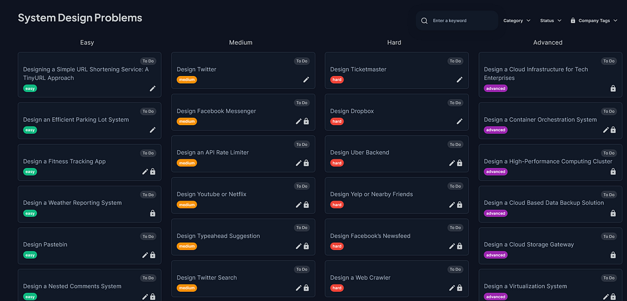627x301 pixels.
Task: Click pencil icon on TinyURL Approach card
Action: pyautogui.click(x=152, y=88)
